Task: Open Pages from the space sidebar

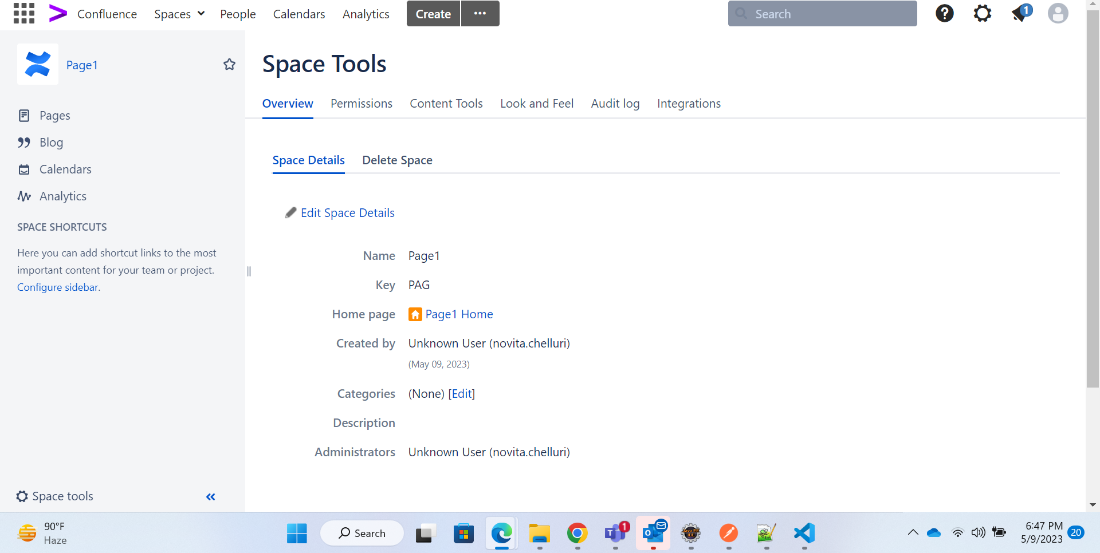Action: click(x=54, y=115)
